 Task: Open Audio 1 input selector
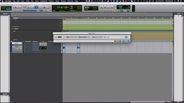(x=43, y=43)
